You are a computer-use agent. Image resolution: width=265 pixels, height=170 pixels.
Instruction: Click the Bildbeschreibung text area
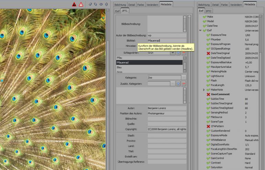tap(165, 24)
